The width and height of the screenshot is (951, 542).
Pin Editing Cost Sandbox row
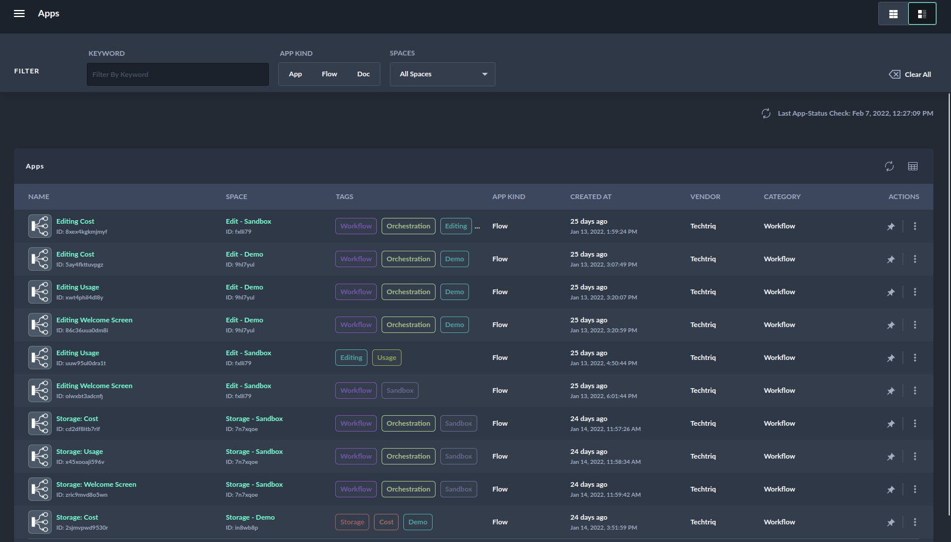(891, 226)
